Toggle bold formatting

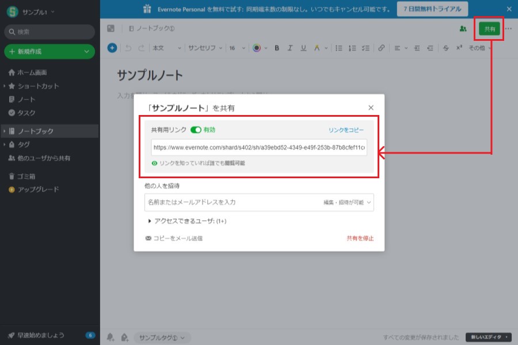(277, 48)
